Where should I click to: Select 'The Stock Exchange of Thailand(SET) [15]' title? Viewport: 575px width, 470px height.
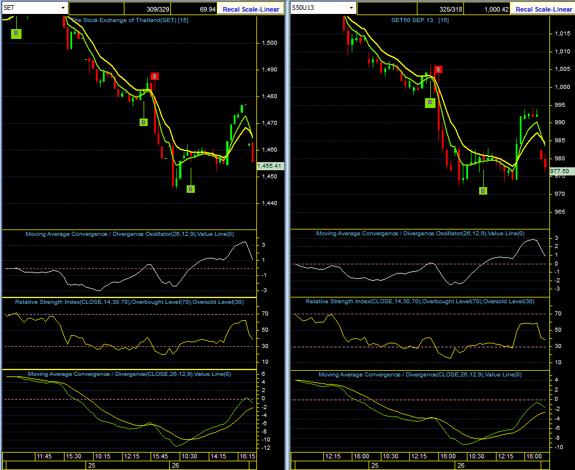click(130, 20)
